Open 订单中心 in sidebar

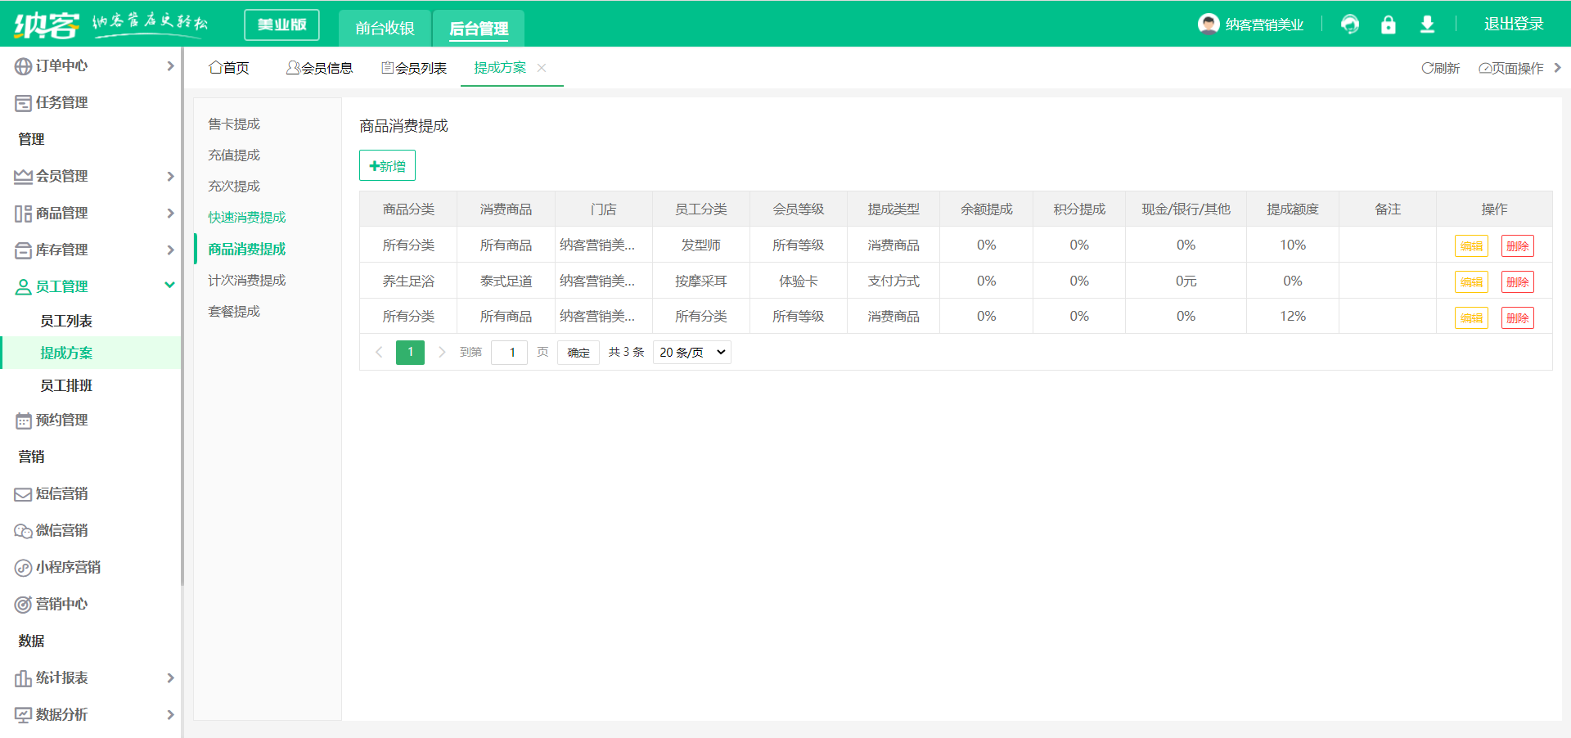pyautogui.click(x=62, y=65)
